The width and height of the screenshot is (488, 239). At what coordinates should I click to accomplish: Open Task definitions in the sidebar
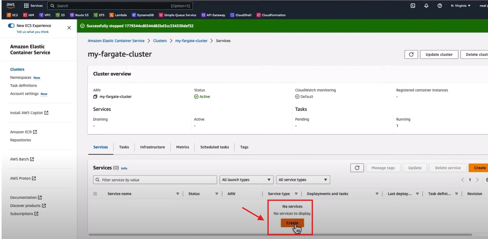pyautogui.click(x=24, y=85)
